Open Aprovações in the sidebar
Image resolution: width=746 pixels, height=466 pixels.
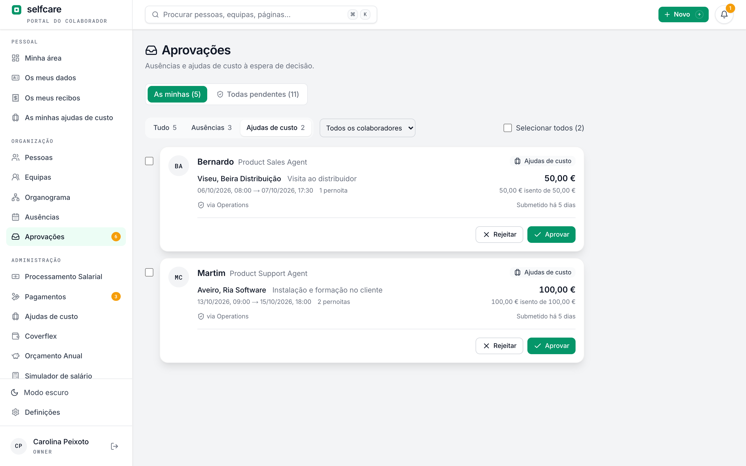tap(66, 237)
